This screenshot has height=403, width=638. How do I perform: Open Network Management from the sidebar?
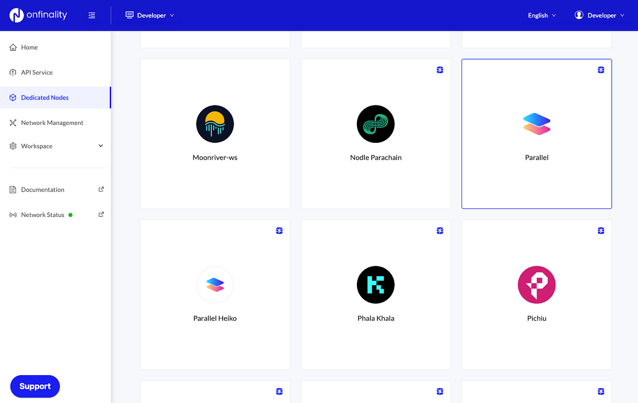coord(55,123)
